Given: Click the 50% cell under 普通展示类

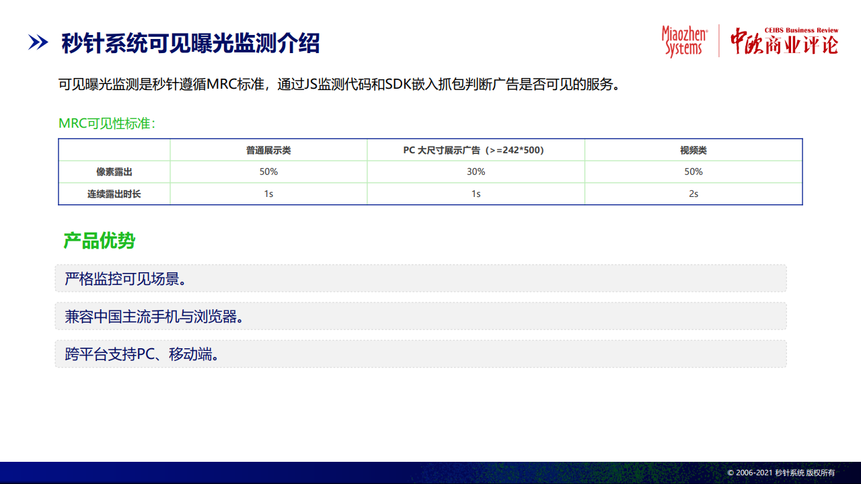Looking at the screenshot, I should [x=268, y=172].
